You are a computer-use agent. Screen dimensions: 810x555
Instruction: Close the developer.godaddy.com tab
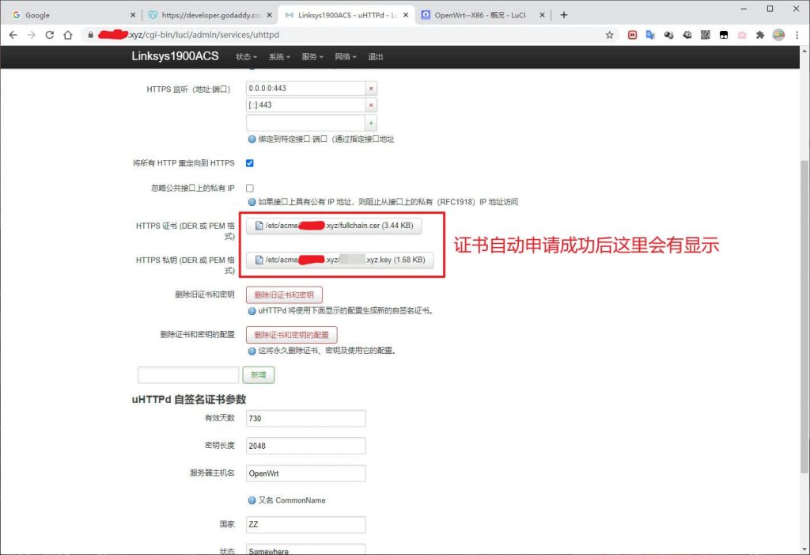[269, 15]
